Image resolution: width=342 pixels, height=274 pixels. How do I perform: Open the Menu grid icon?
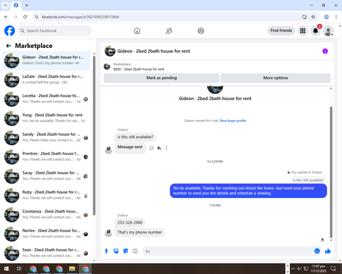tap(302, 31)
